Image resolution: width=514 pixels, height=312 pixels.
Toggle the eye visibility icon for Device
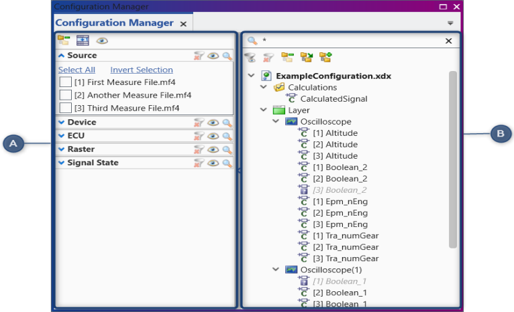tap(213, 123)
